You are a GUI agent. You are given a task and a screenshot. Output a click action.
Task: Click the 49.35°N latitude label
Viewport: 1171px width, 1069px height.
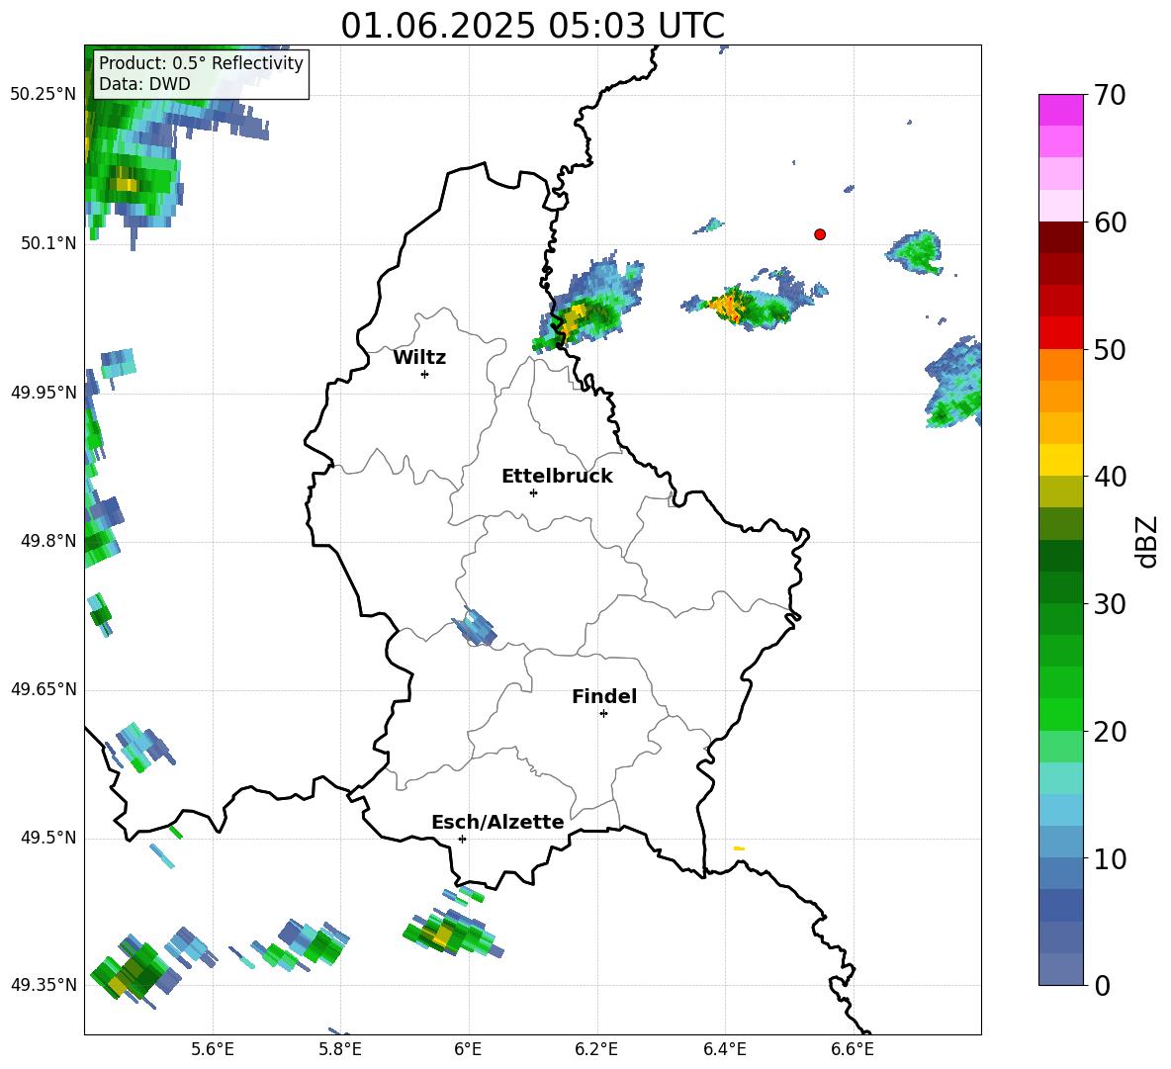pyautogui.click(x=43, y=985)
